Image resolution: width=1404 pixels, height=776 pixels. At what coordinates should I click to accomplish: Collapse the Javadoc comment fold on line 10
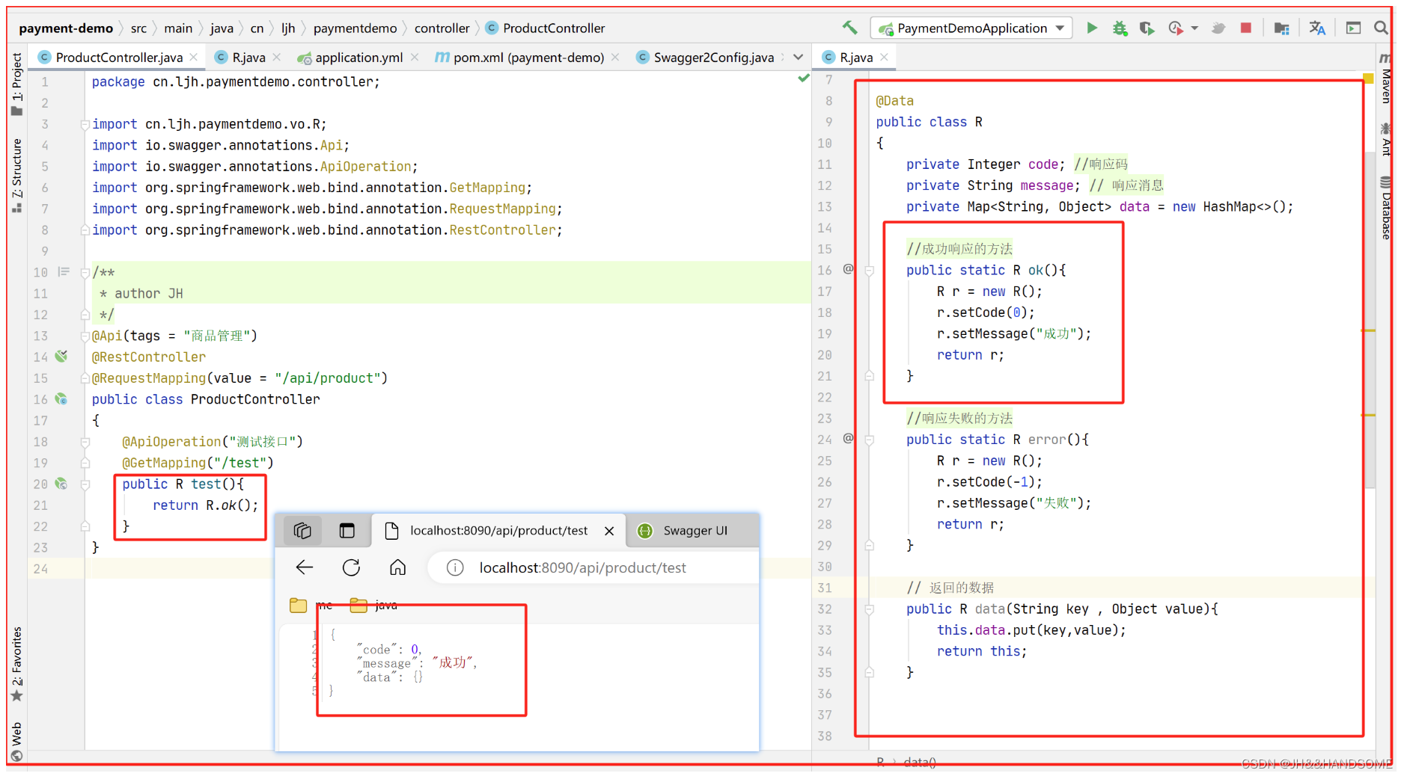pyautogui.click(x=85, y=273)
